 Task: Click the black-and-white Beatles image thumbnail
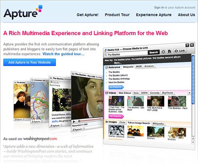pos(116,130)
